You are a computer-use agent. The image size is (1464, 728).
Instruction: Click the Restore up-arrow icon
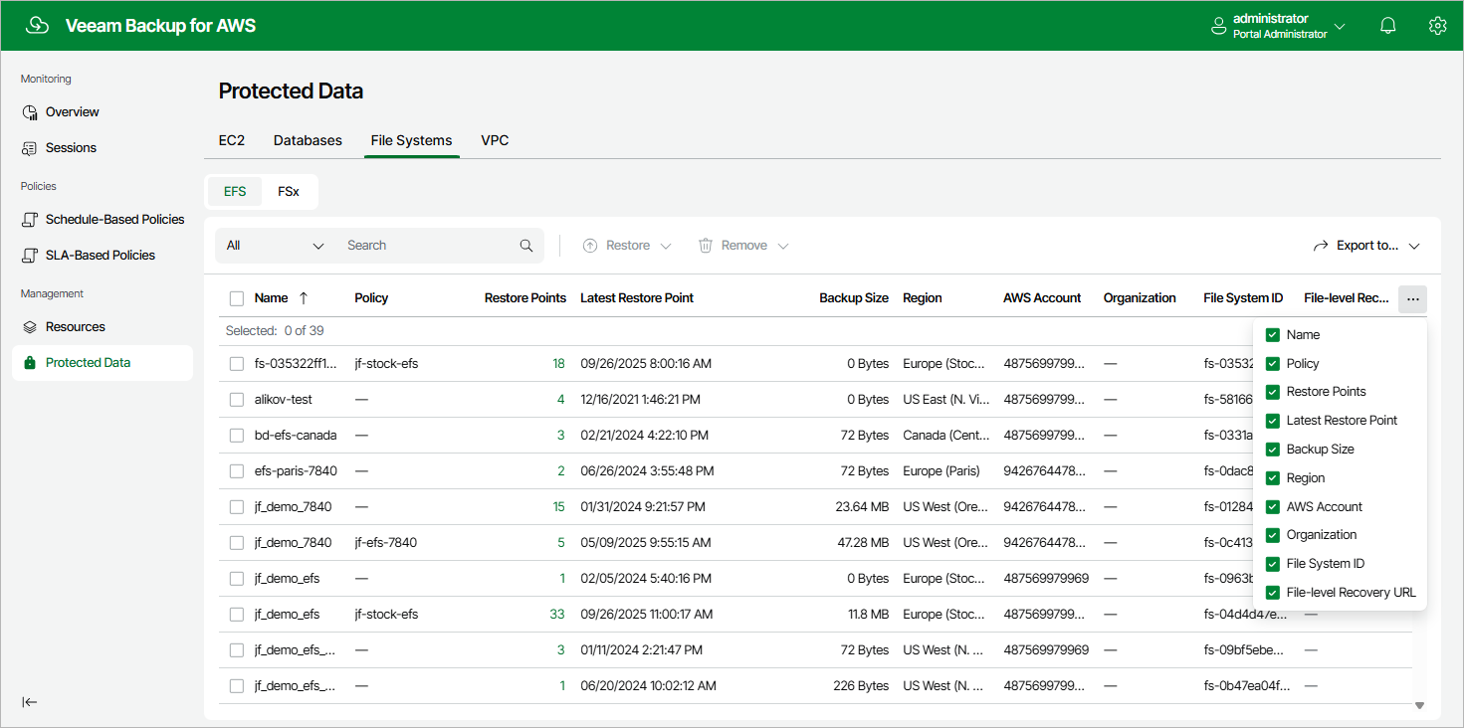click(590, 246)
